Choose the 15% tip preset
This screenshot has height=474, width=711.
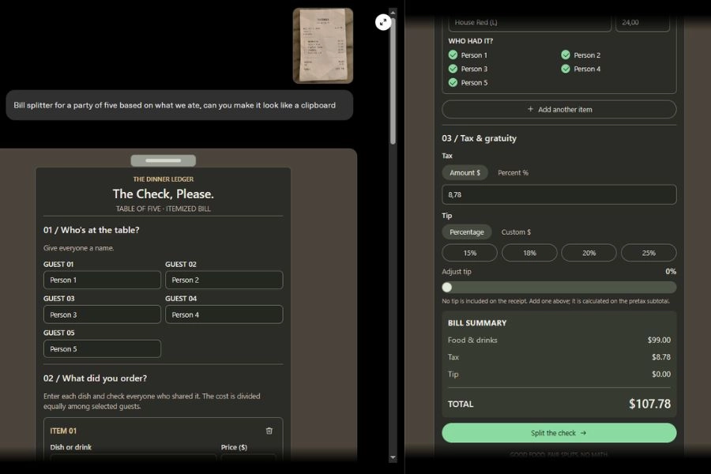[470, 253]
